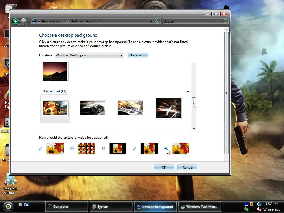
Task: Expand the Personalization breadcrumb arrow
Action: pos(68,21)
